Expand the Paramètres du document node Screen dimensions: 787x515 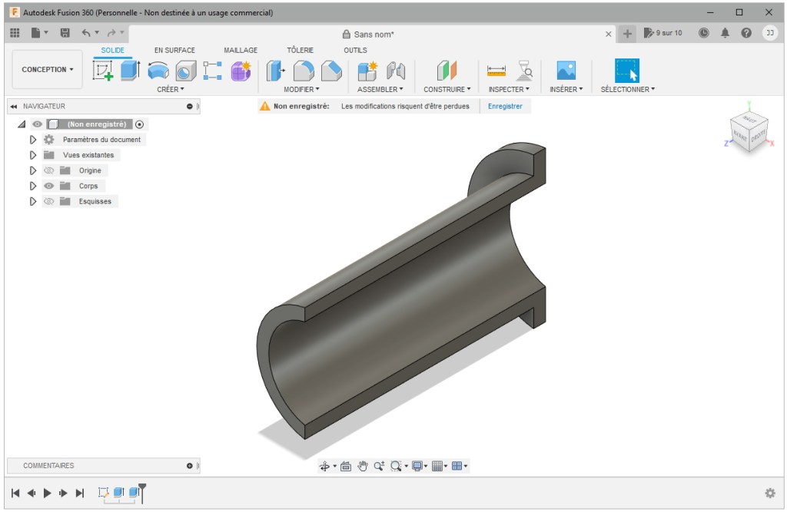coord(33,140)
